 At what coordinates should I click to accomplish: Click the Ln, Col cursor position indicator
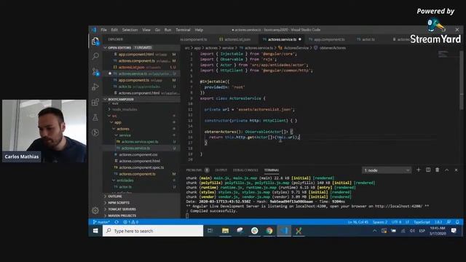tap(358, 222)
